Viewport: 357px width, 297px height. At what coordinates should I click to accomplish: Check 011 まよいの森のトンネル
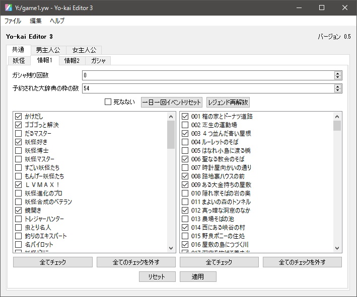click(185, 202)
